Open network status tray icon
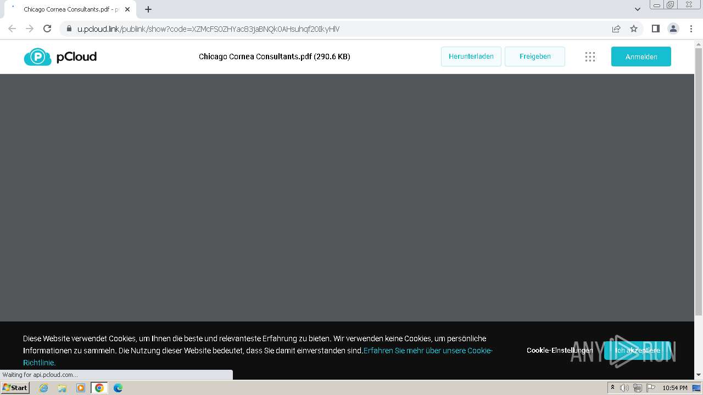 (638, 388)
